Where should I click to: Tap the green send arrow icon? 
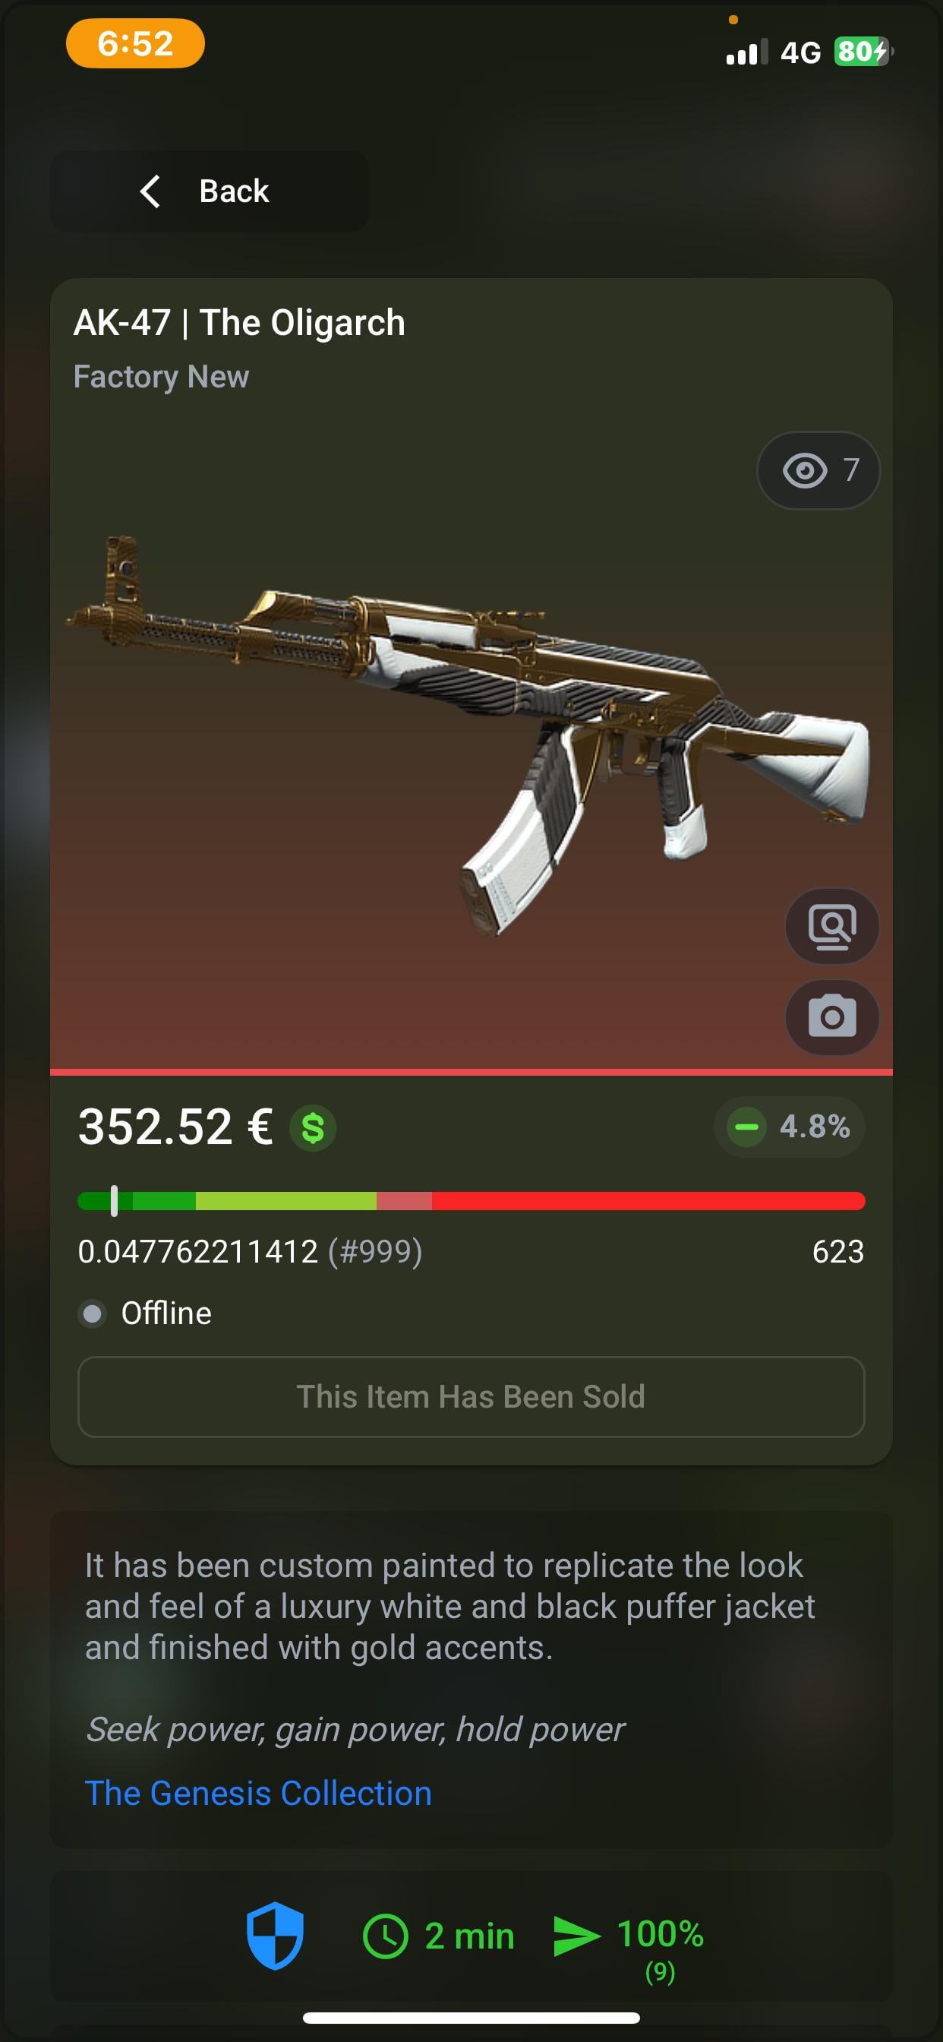click(576, 1936)
